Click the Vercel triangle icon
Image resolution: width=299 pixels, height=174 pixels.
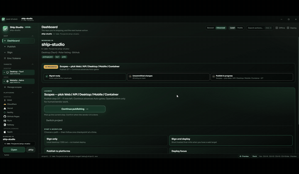coord(5,108)
